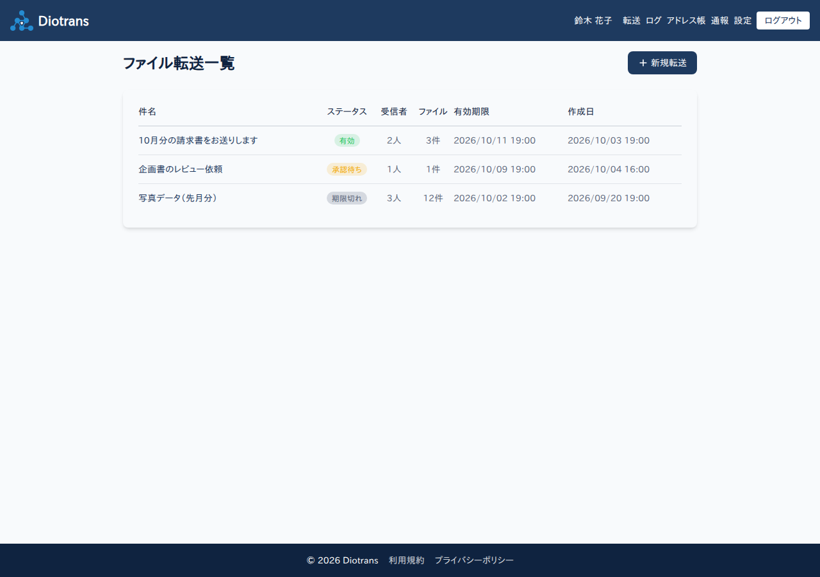Click recipient count 2人
Image resolution: width=820 pixels, height=577 pixels.
(394, 140)
